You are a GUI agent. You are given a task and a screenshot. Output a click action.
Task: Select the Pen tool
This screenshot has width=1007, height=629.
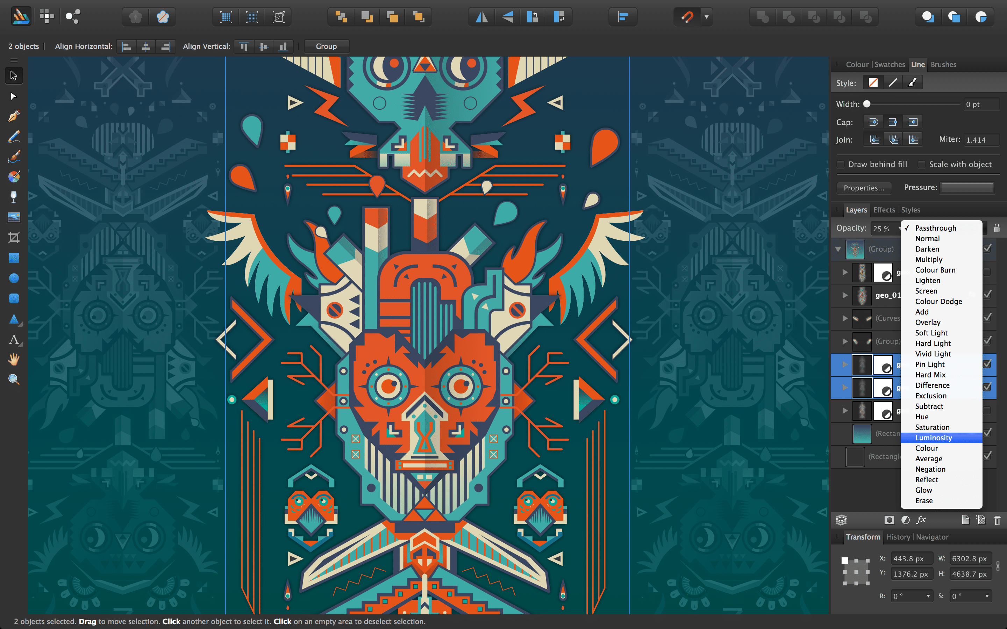(x=14, y=116)
